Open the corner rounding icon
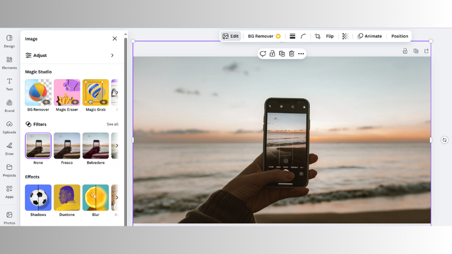Image resolution: width=452 pixels, height=254 pixels. [x=303, y=36]
